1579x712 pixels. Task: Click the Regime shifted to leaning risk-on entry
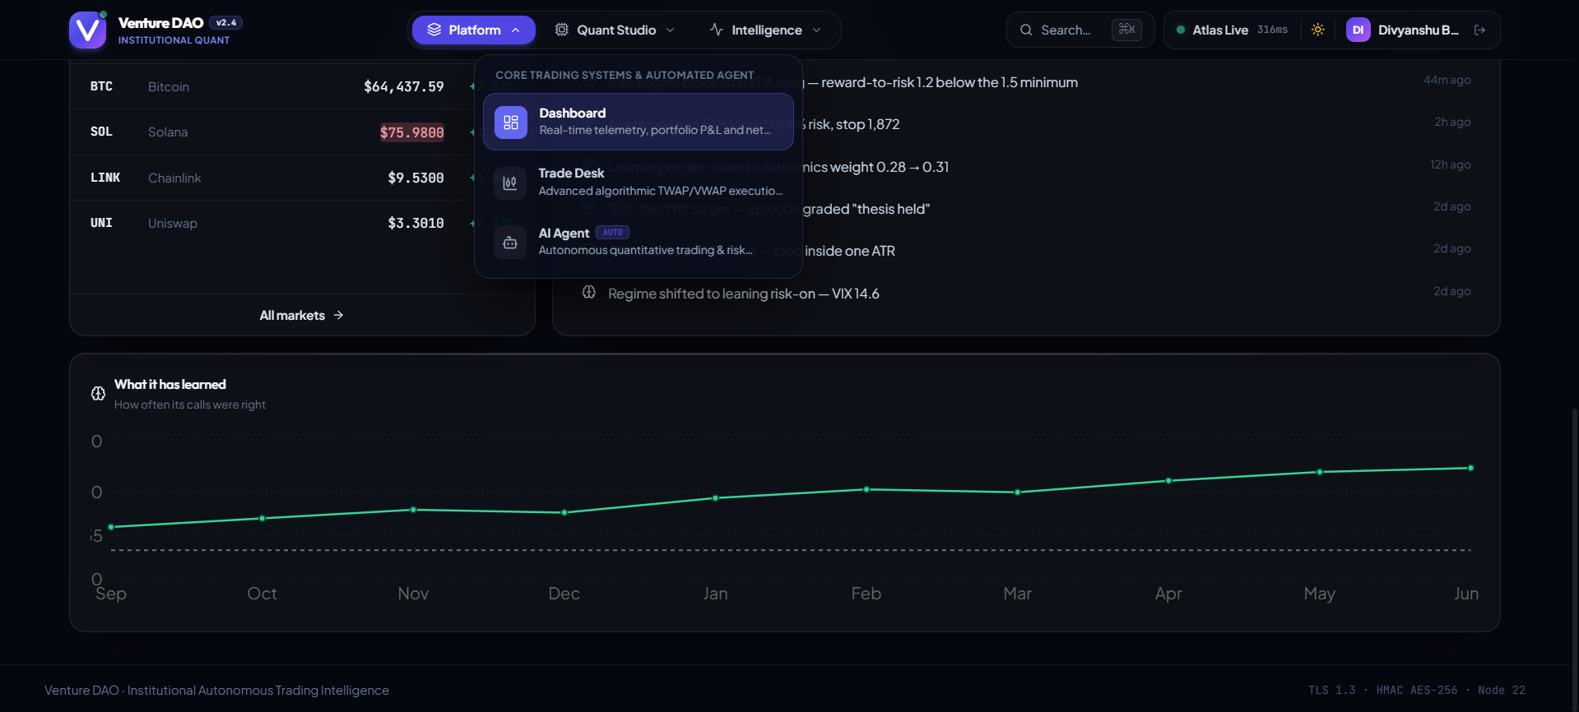tap(744, 294)
